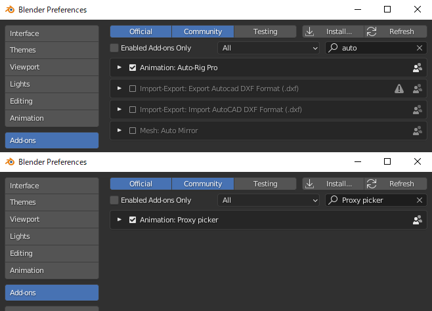This screenshot has width=432, height=311.
Task: Click the warning triangle on Export Autocad DXF row
Action: pos(399,89)
